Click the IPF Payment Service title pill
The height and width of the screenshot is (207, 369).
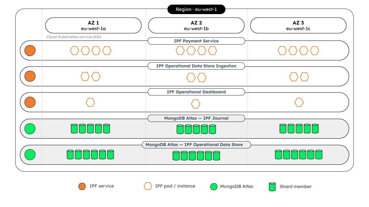tap(196, 41)
